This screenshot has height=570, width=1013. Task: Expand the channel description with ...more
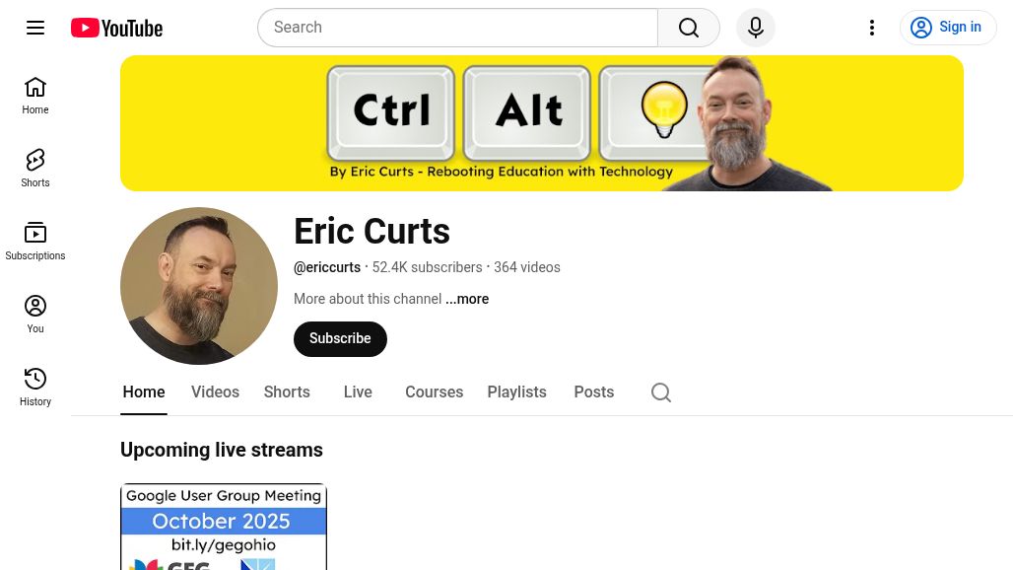[467, 299]
